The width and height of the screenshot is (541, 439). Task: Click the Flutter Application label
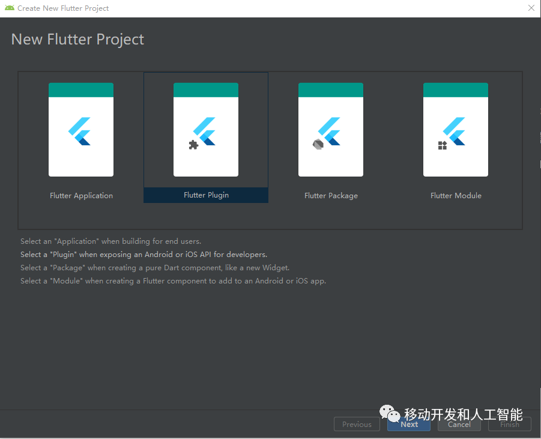pyautogui.click(x=81, y=196)
